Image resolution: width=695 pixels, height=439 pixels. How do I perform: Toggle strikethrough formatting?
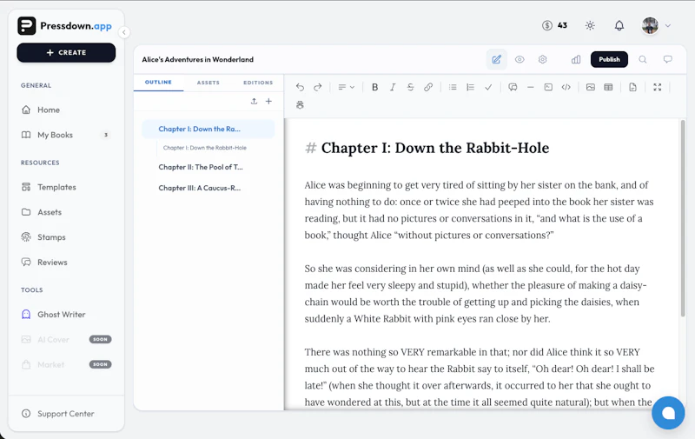click(410, 87)
